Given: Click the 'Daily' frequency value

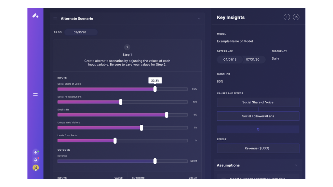Looking at the screenshot, I should [x=275, y=58].
